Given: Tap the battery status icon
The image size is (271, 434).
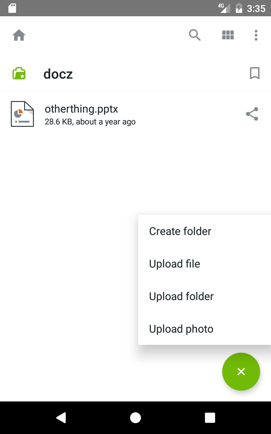Looking at the screenshot, I should coord(239,8).
